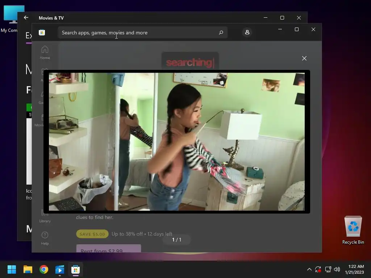Image resolution: width=371 pixels, height=278 pixels.
Task: Open the clock showing 1:22 AM
Action: click(354, 269)
